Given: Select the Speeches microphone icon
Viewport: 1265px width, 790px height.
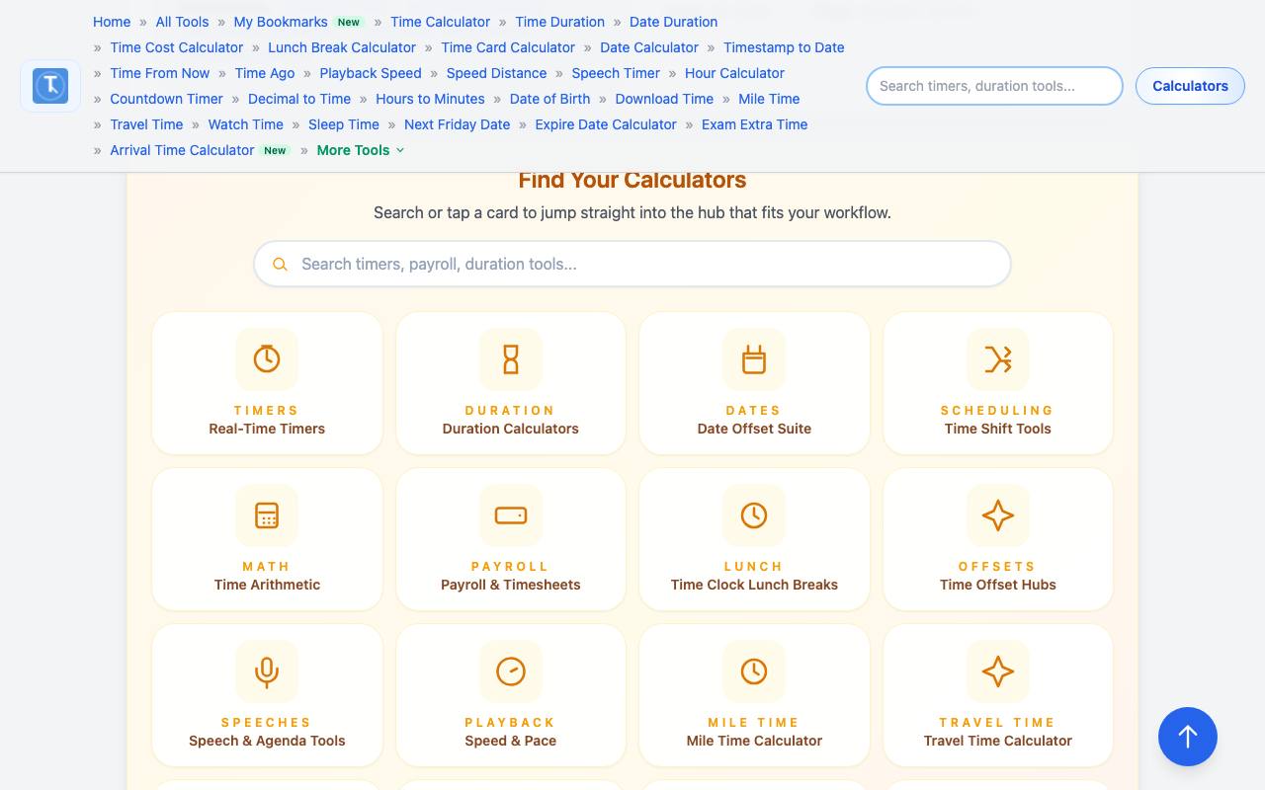Looking at the screenshot, I should point(267,671).
